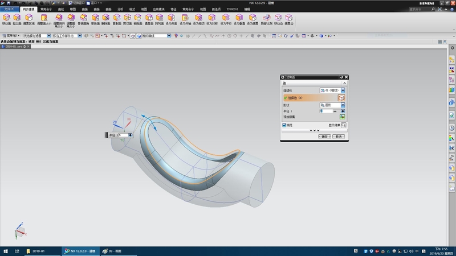456x256 pixels.
Task: Click the select edge cube icon in dialog
Action: coord(342,98)
